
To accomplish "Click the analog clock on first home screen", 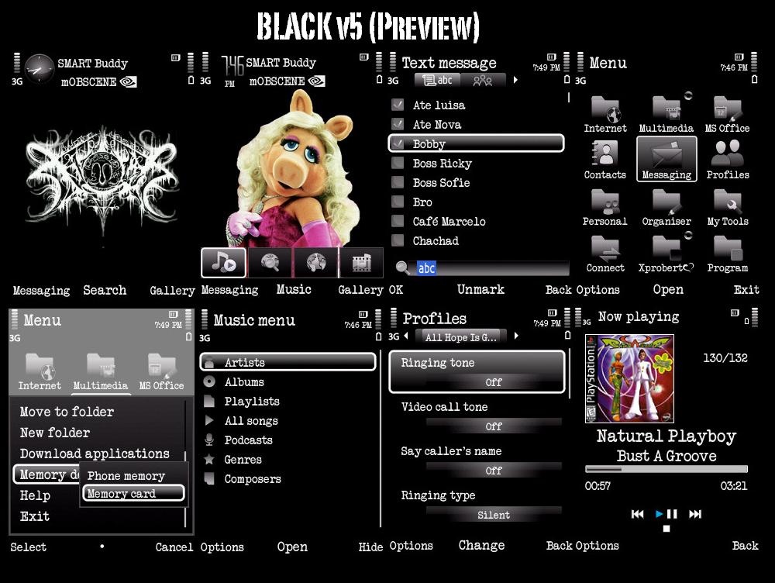I will pyautogui.click(x=39, y=69).
